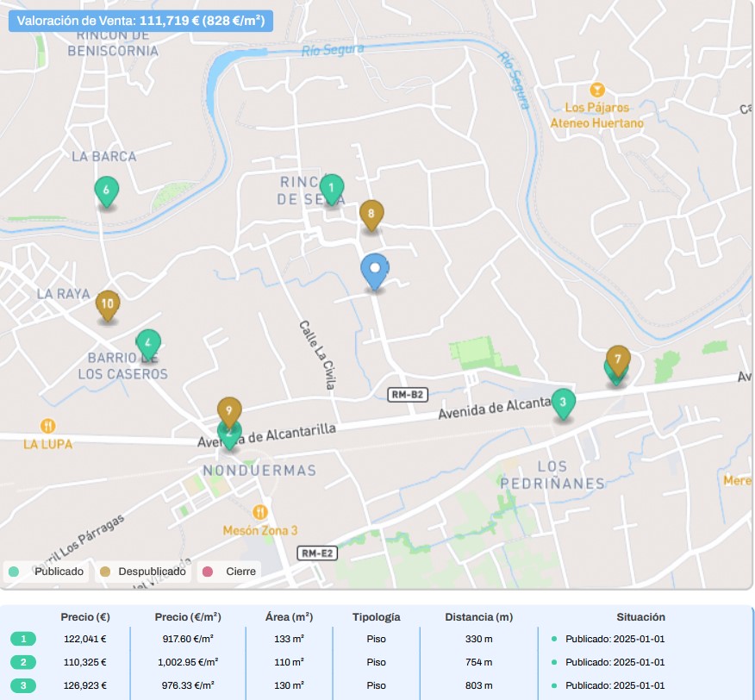Click the blue subject property pin
The image size is (755, 700).
click(374, 270)
